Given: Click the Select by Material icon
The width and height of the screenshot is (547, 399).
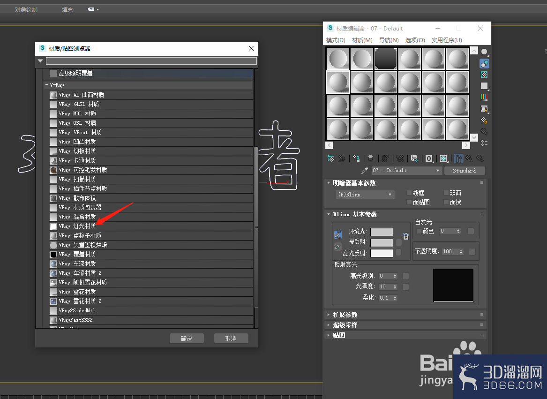Looking at the screenshot, I should tap(484, 132).
